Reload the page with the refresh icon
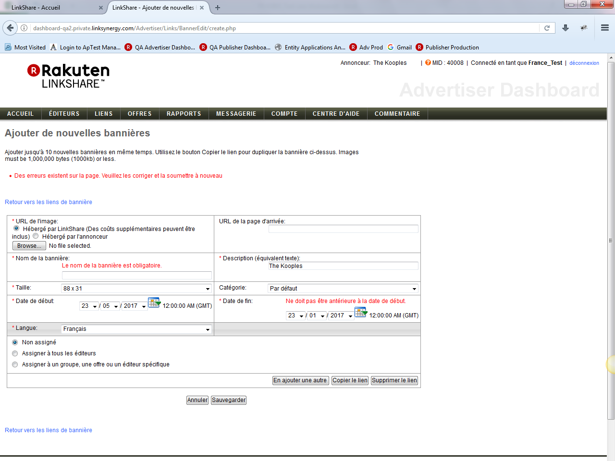The width and height of the screenshot is (615, 461). click(547, 28)
